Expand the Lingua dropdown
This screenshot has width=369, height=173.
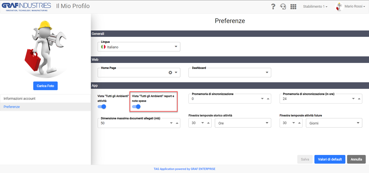click(176, 47)
